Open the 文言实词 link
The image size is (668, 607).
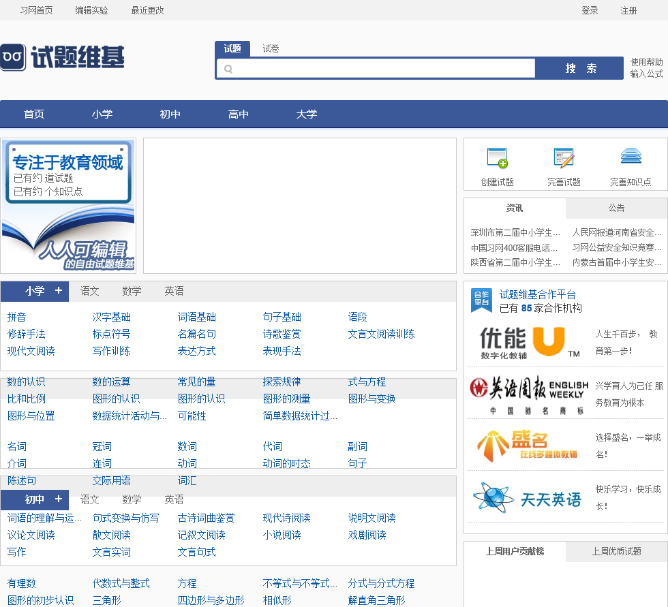(112, 552)
